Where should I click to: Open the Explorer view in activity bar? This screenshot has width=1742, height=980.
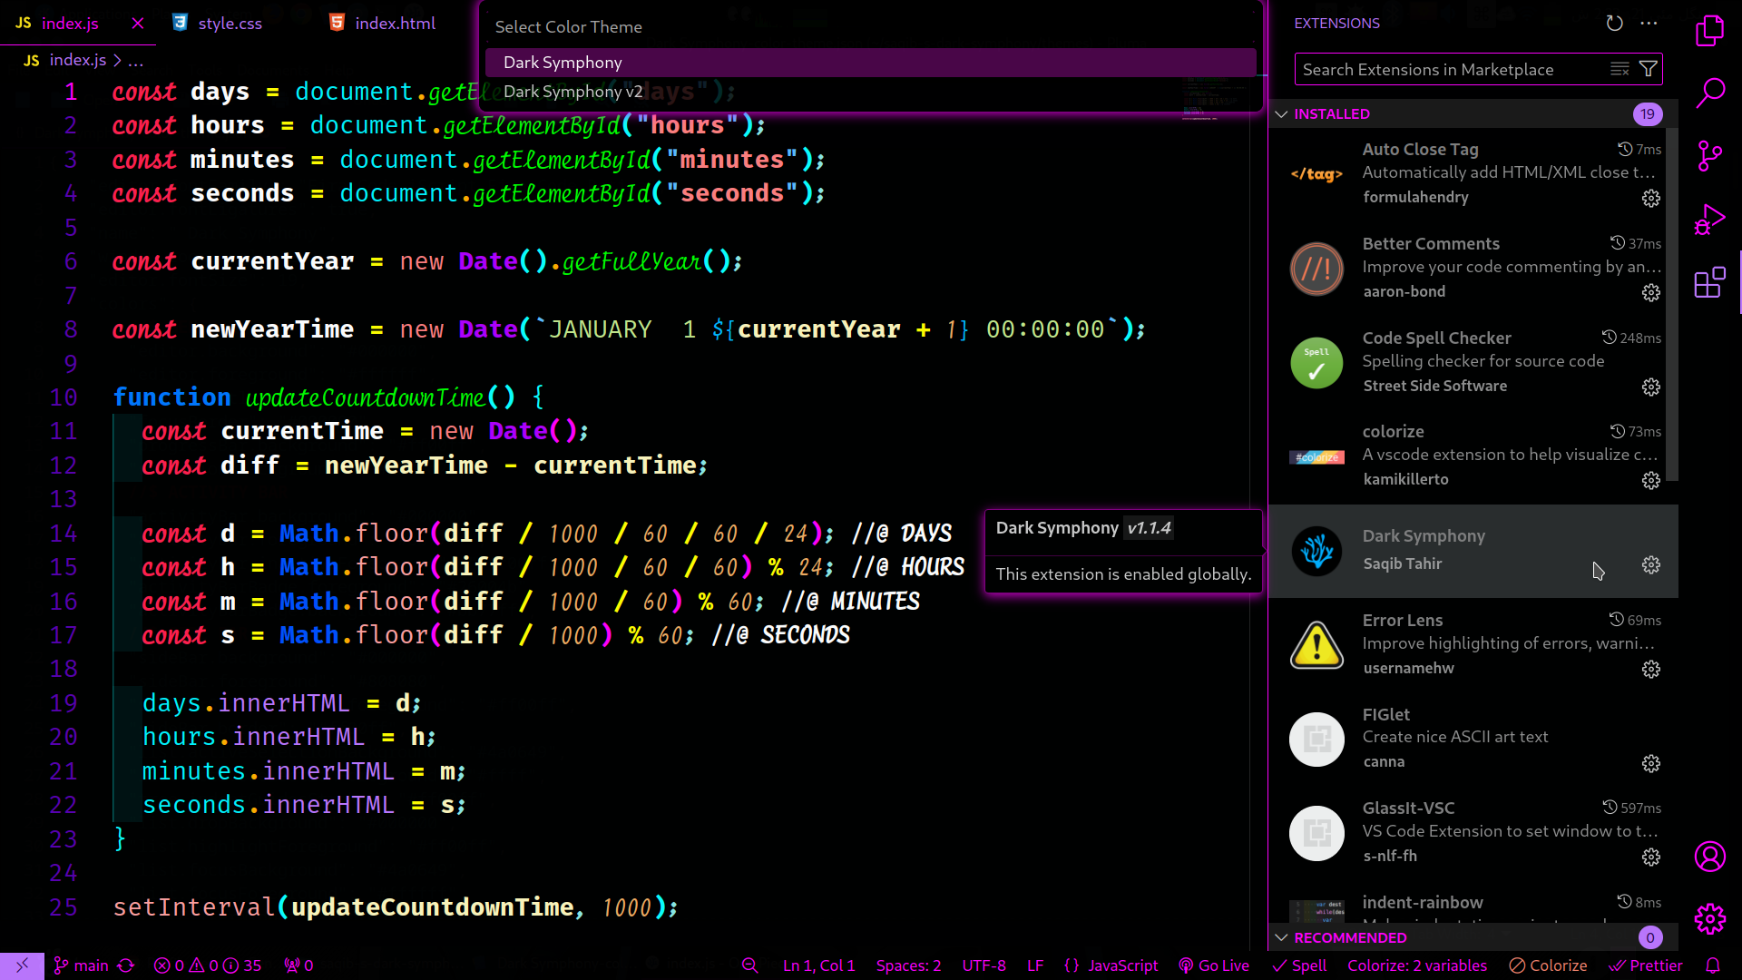[1709, 31]
